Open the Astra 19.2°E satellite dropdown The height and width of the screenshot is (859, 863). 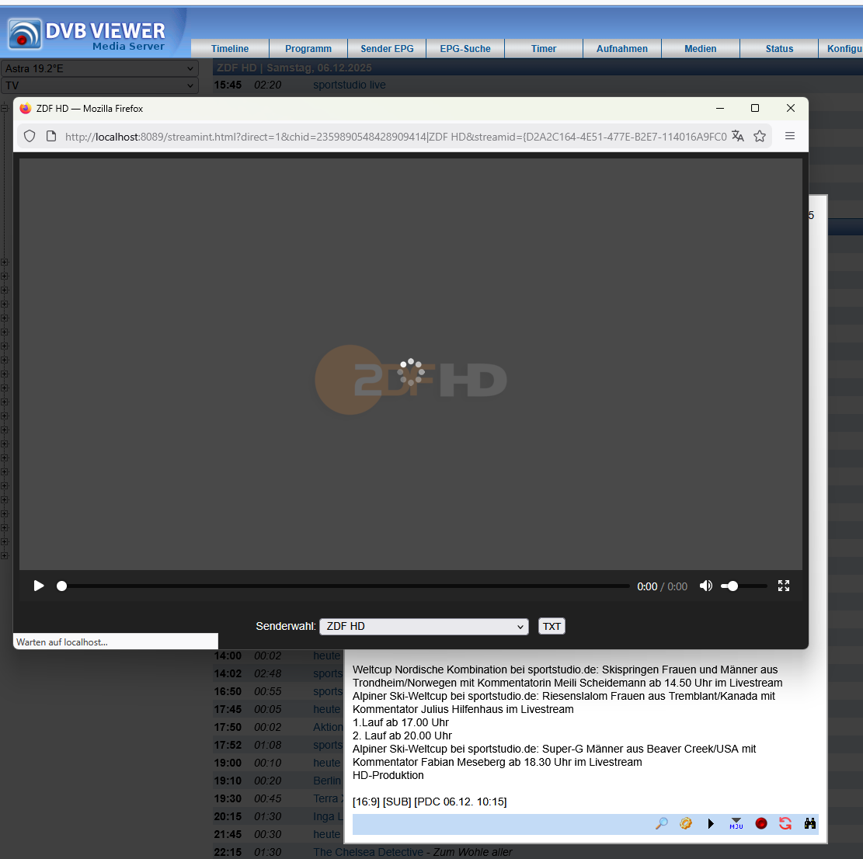[x=99, y=68]
